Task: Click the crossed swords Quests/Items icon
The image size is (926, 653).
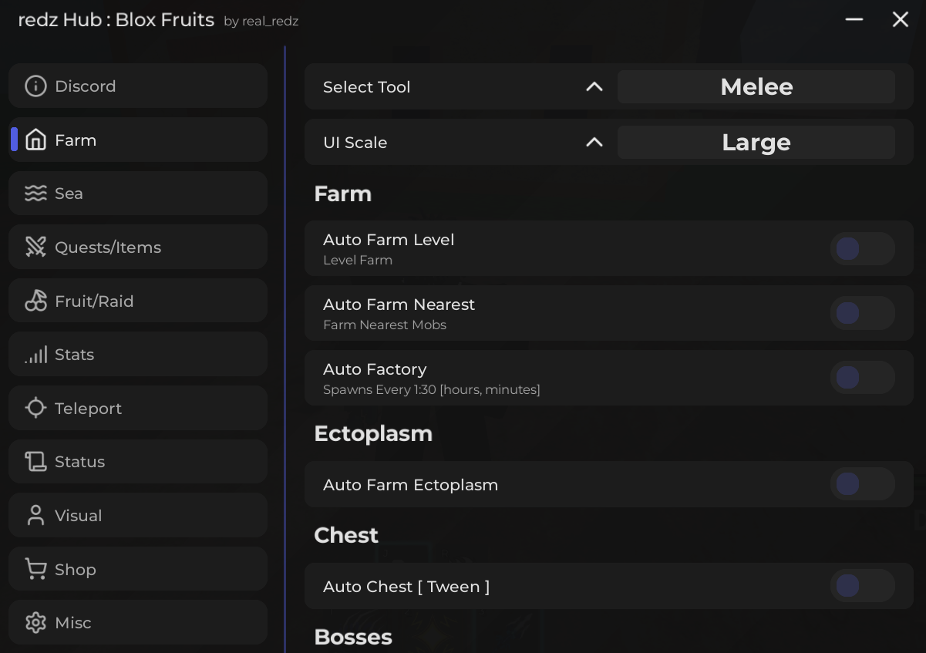Action: click(x=35, y=247)
